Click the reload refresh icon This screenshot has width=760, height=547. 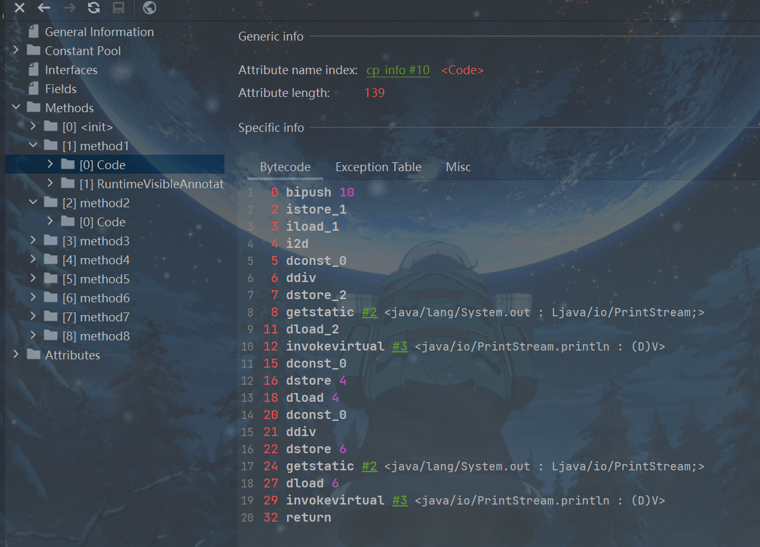94,8
